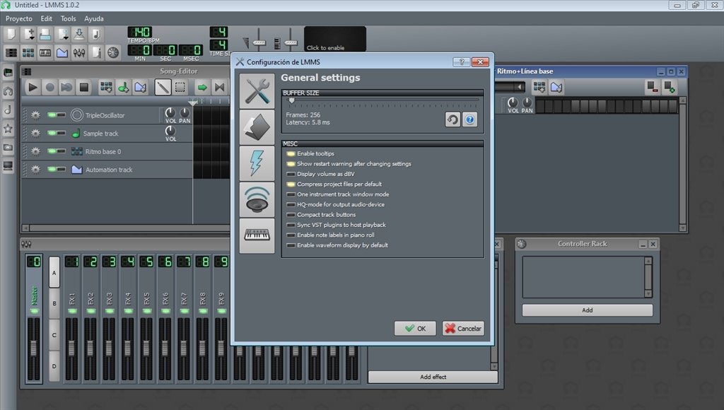Image resolution: width=724 pixels, height=410 pixels.
Task: Switch to the audio settings tab
Action: [x=257, y=199]
